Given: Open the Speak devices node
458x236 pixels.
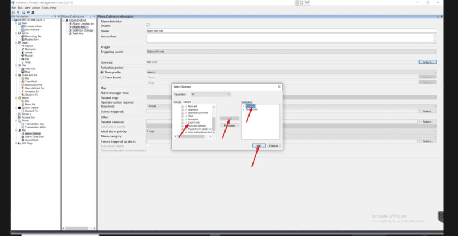Looking at the screenshot, I should (29, 52).
